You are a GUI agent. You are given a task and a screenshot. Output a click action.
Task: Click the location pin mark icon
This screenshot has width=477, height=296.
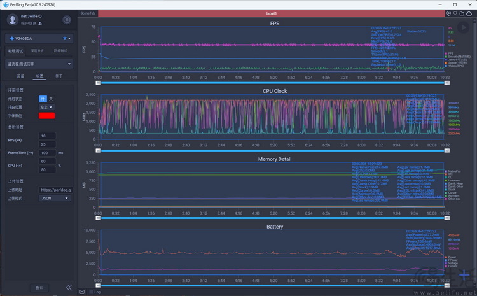(x=449, y=13)
